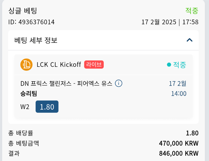Click the green 적중 status at top
The width and height of the screenshot is (209, 161).
(x=192, y=11)
